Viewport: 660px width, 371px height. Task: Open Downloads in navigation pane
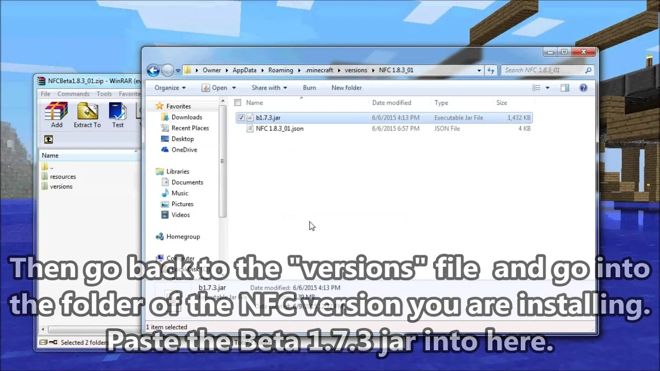187,117
